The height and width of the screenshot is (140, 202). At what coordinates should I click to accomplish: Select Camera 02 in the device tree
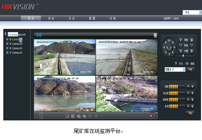[17, 44]
